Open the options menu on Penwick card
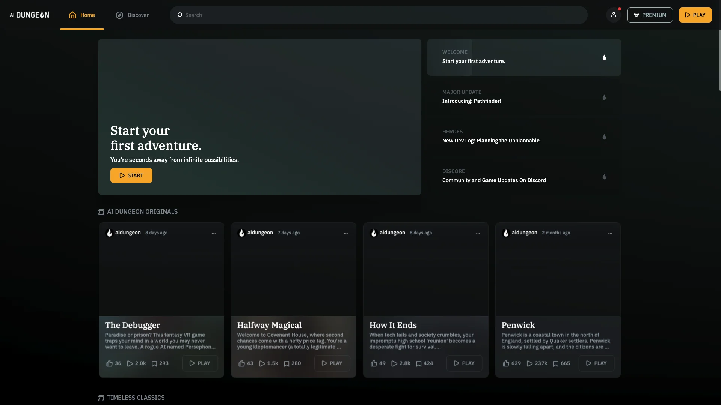721x405 pixels. pyautogui.click(x=610, y=233)
